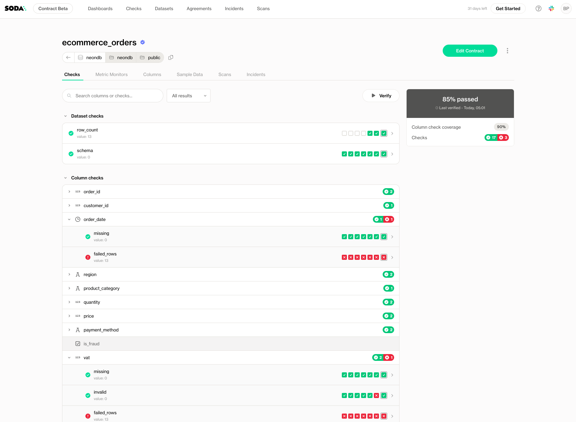Expand the order_id column checks
Screen dimensions: 576x422
(69, 192)
